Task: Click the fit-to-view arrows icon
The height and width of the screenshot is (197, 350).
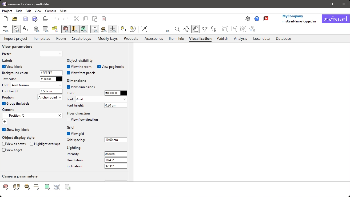Action: (144, 29)
